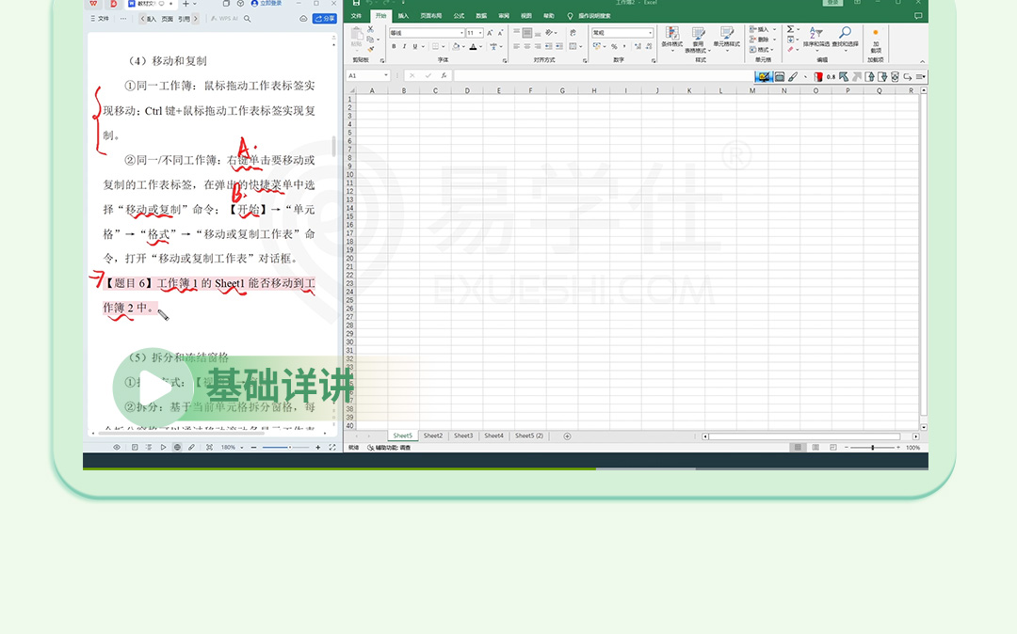Open Format as Table gallery

pyautogui.click(x=698, y=39)
